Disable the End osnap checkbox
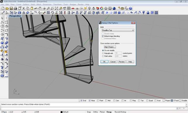 click(x=82, y=101)
